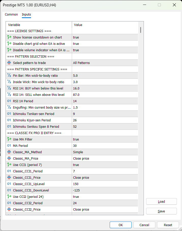182x231 pixels.
Task: Confirm settings with the OK button
Action: tap(121, 225)
